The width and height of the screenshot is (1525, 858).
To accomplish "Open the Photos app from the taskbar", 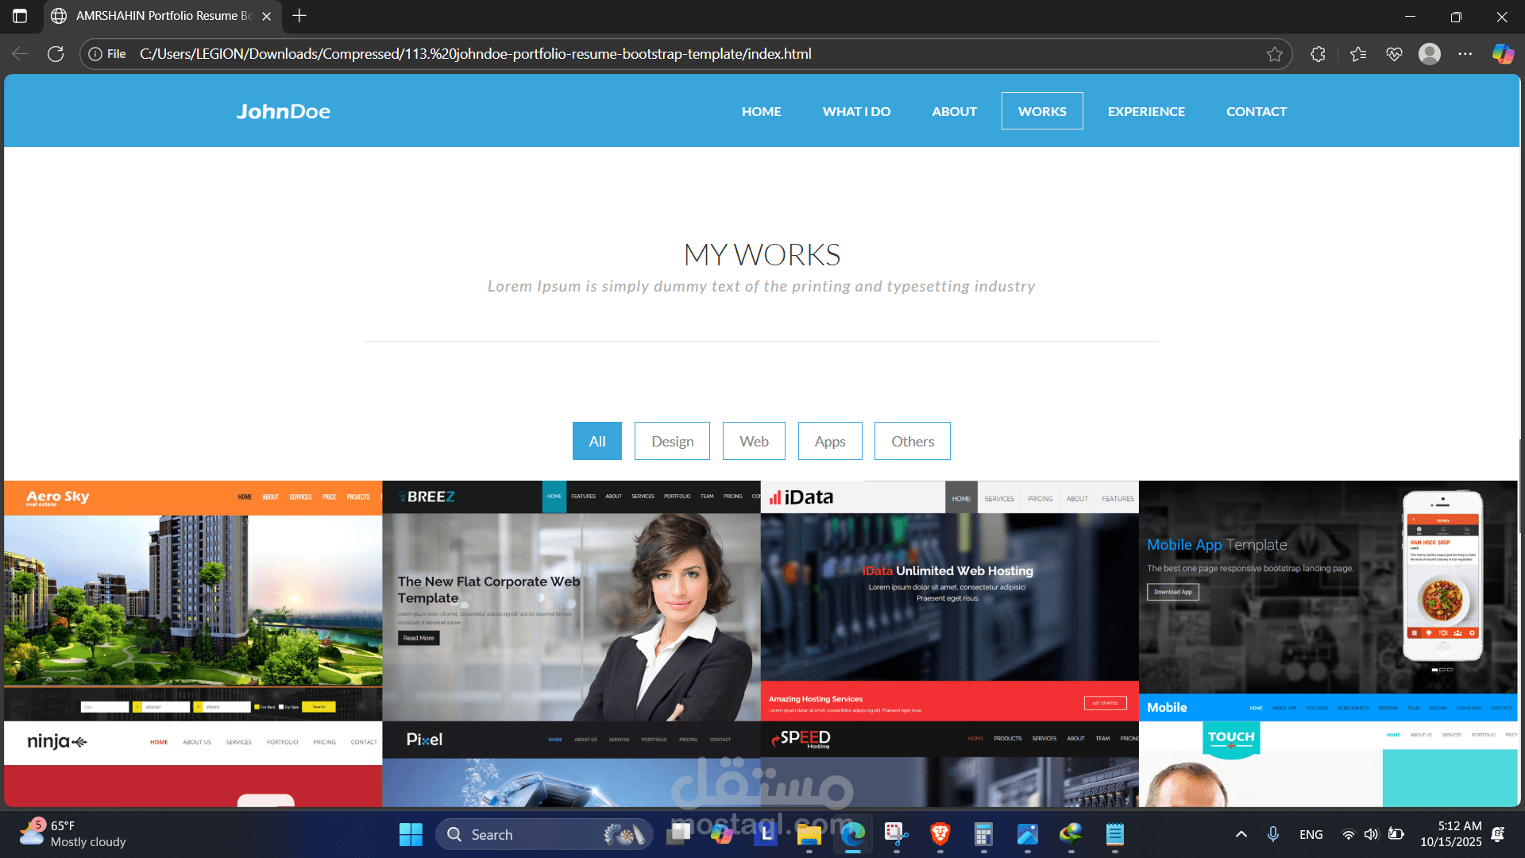I will click(1027, 834).
